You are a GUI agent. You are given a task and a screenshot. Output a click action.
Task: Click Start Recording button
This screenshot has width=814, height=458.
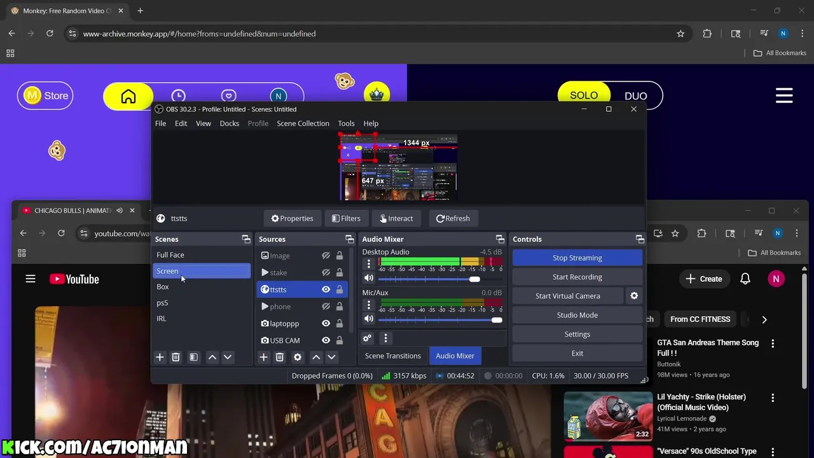[x=577, y=277]
